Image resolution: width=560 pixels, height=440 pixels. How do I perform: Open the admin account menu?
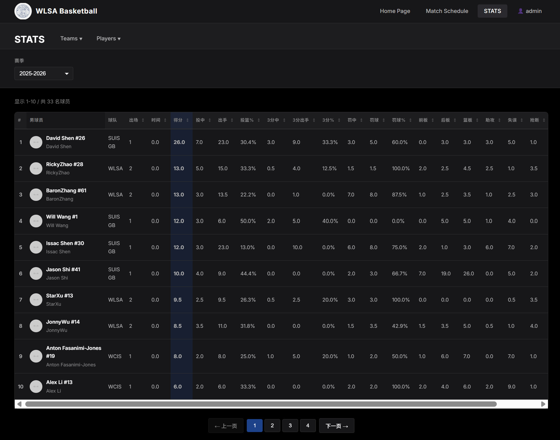[x=530, y=11]
